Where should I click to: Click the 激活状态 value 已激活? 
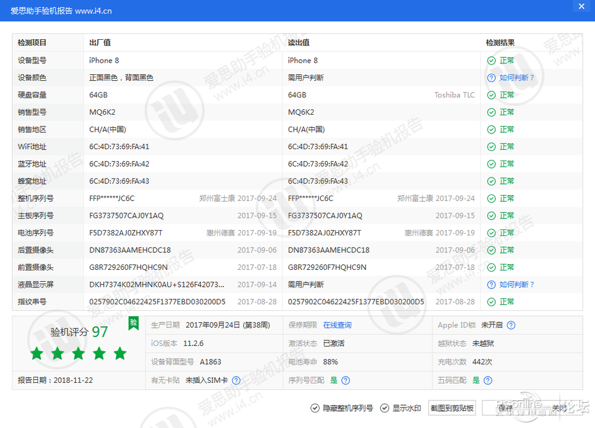(x=333, y=343)
